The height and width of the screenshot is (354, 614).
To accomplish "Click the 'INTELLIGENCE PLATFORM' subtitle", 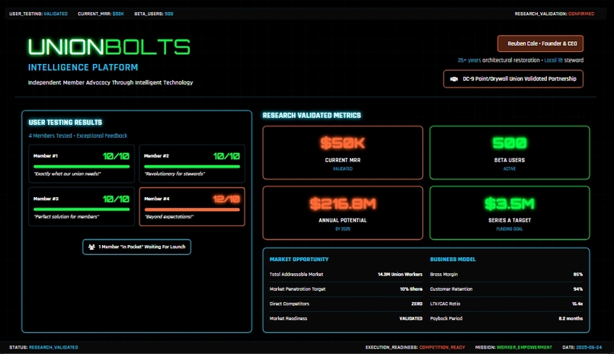I will point(83,67).
